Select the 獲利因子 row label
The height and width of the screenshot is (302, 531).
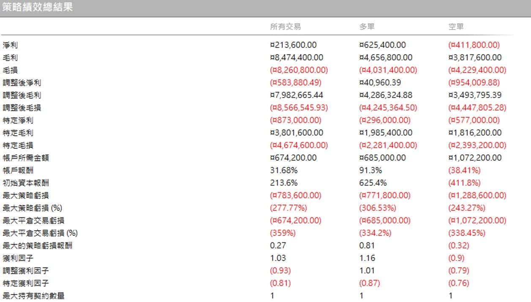19,258
